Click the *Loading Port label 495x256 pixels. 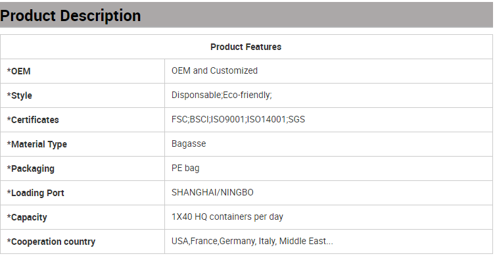point(35,193)
